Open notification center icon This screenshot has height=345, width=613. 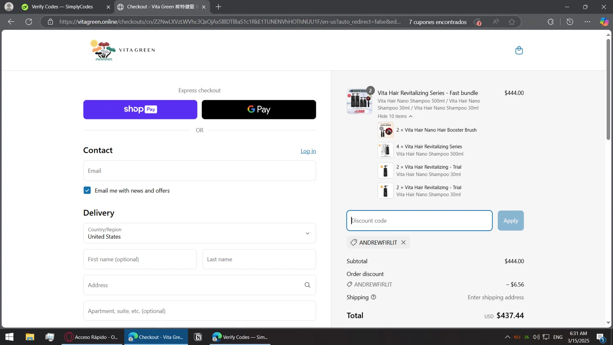click(601, 337)
